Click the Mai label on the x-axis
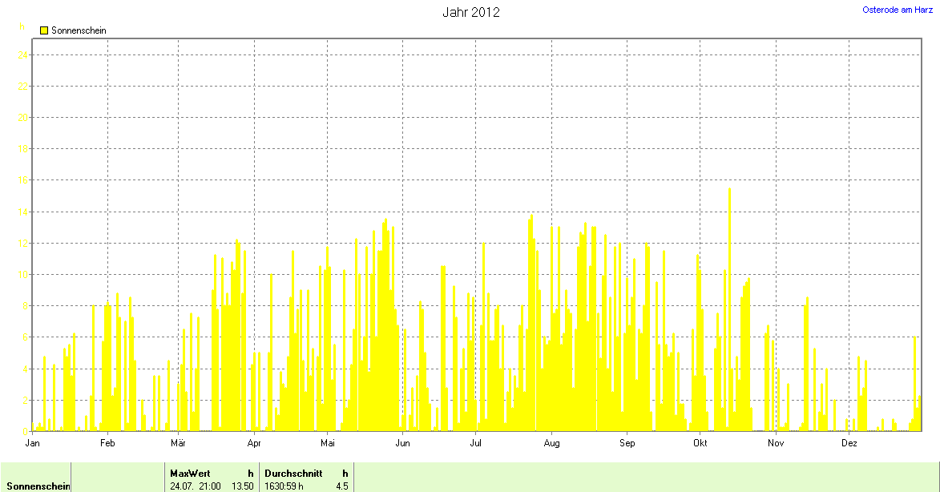The width and height of the screenshot is (940, 492). tap(328, 442)
